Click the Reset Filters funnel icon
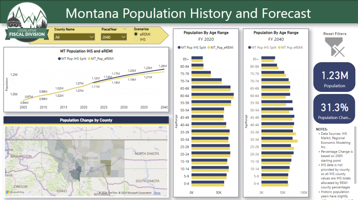 (335, 47)
